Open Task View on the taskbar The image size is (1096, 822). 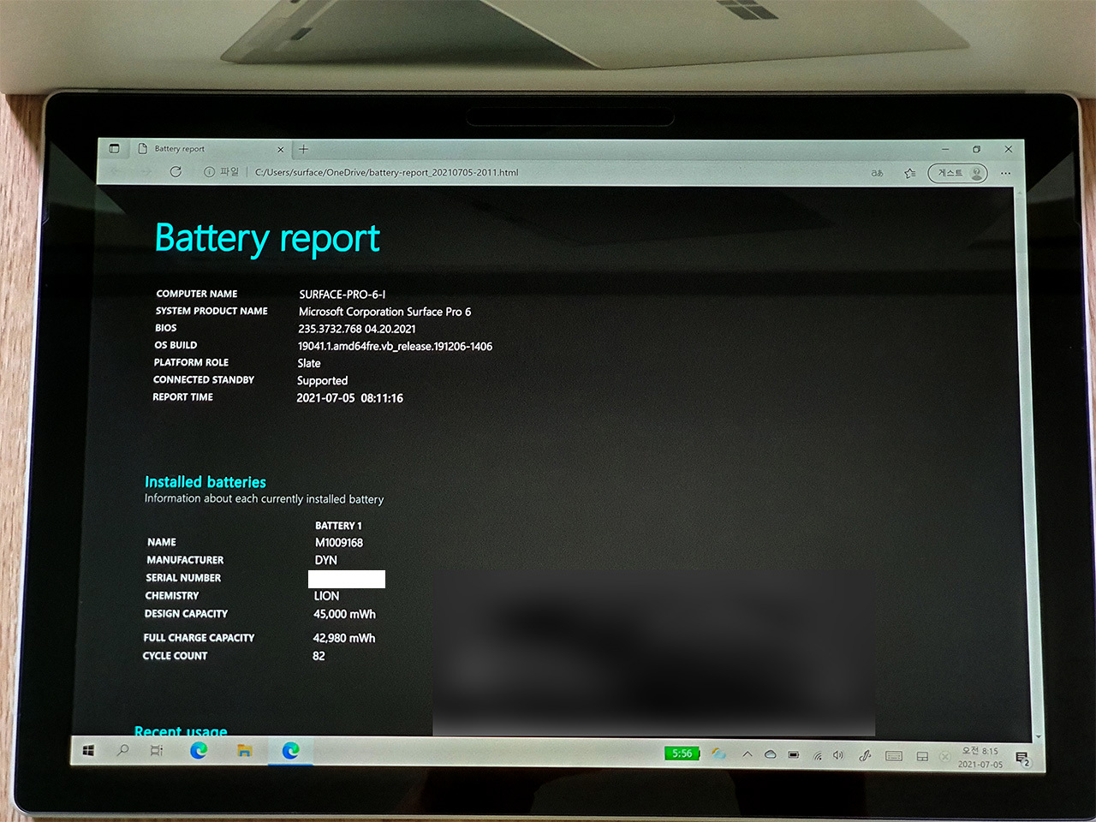tap(157, 751)
